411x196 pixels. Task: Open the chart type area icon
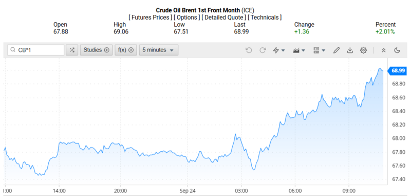299,50
